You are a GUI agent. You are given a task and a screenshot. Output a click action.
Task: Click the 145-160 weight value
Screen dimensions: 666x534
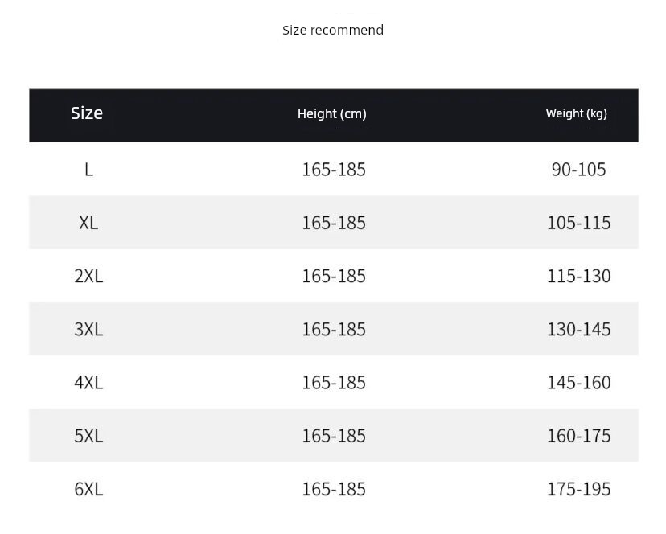(x=579, y=382)
